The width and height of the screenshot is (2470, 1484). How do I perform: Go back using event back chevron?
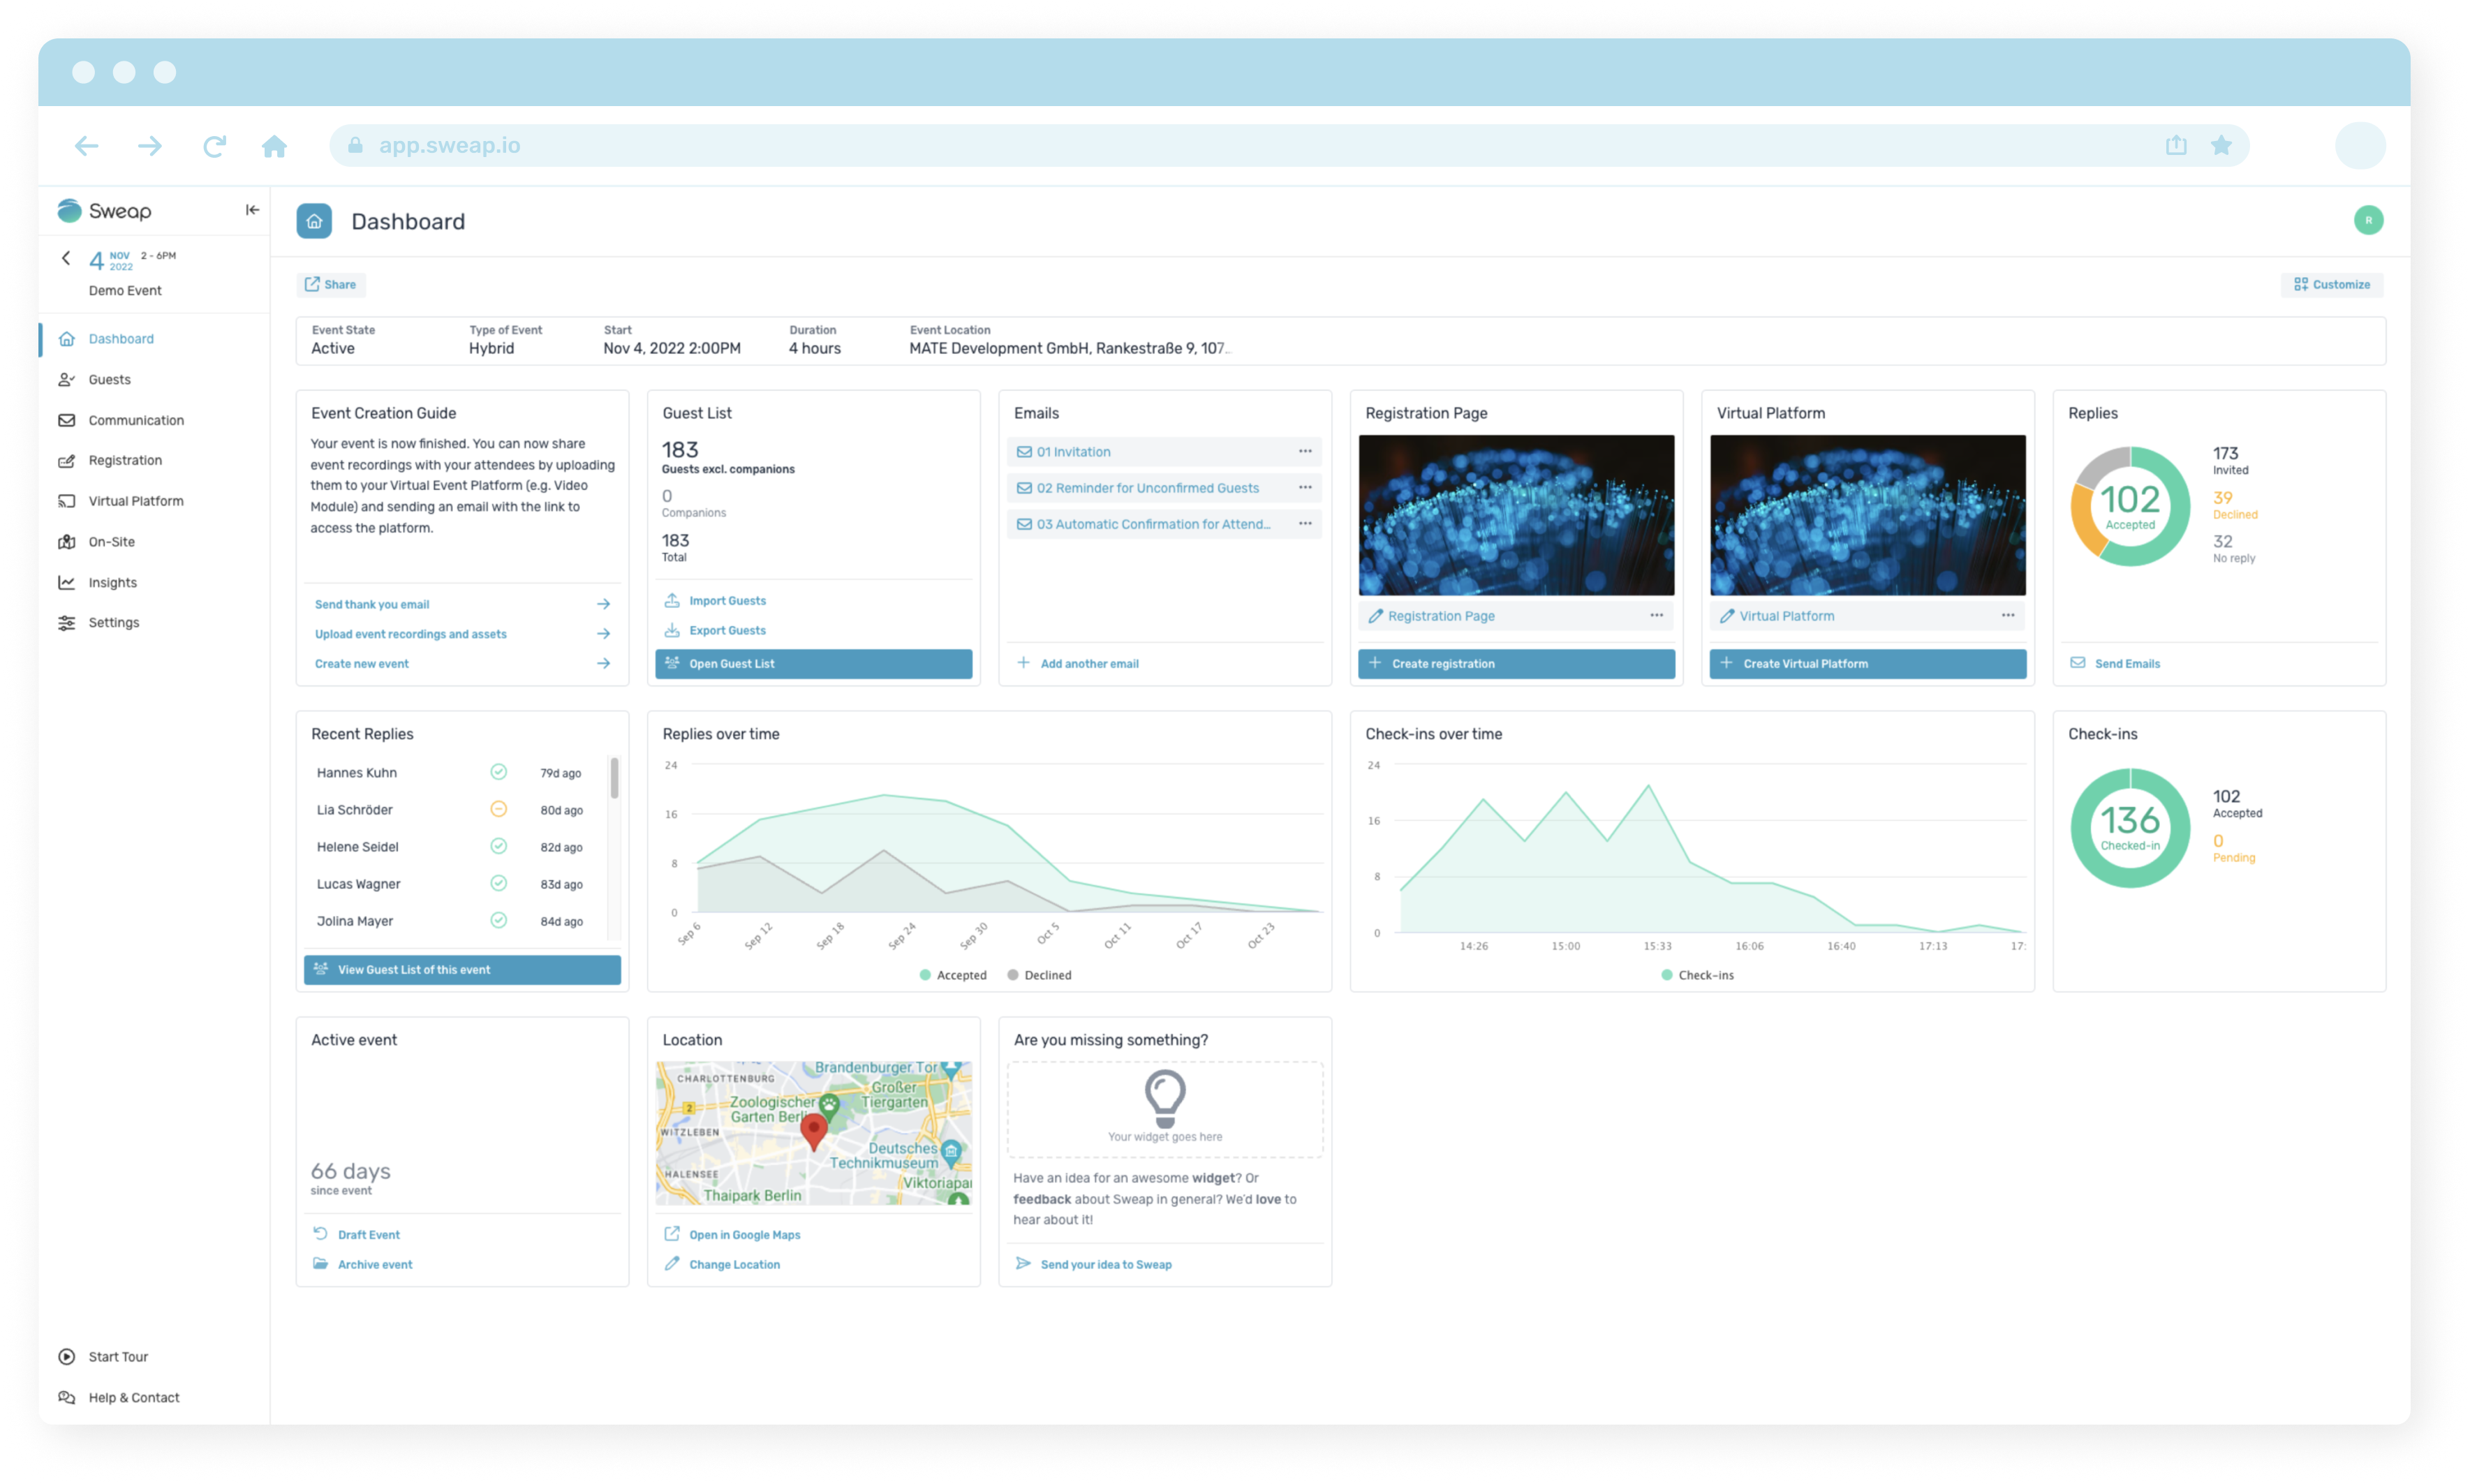click(66, 259)
